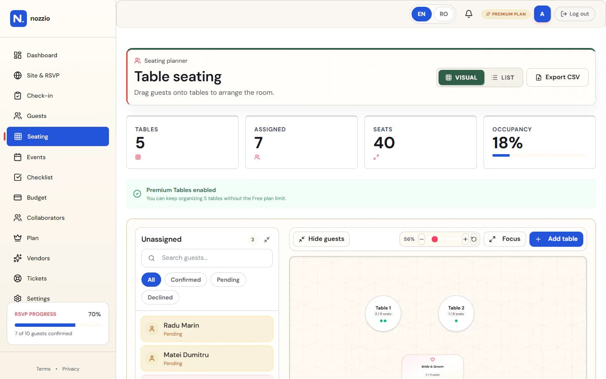Click Radu Marin's guest avatar icon

click(x=152, y=329)
